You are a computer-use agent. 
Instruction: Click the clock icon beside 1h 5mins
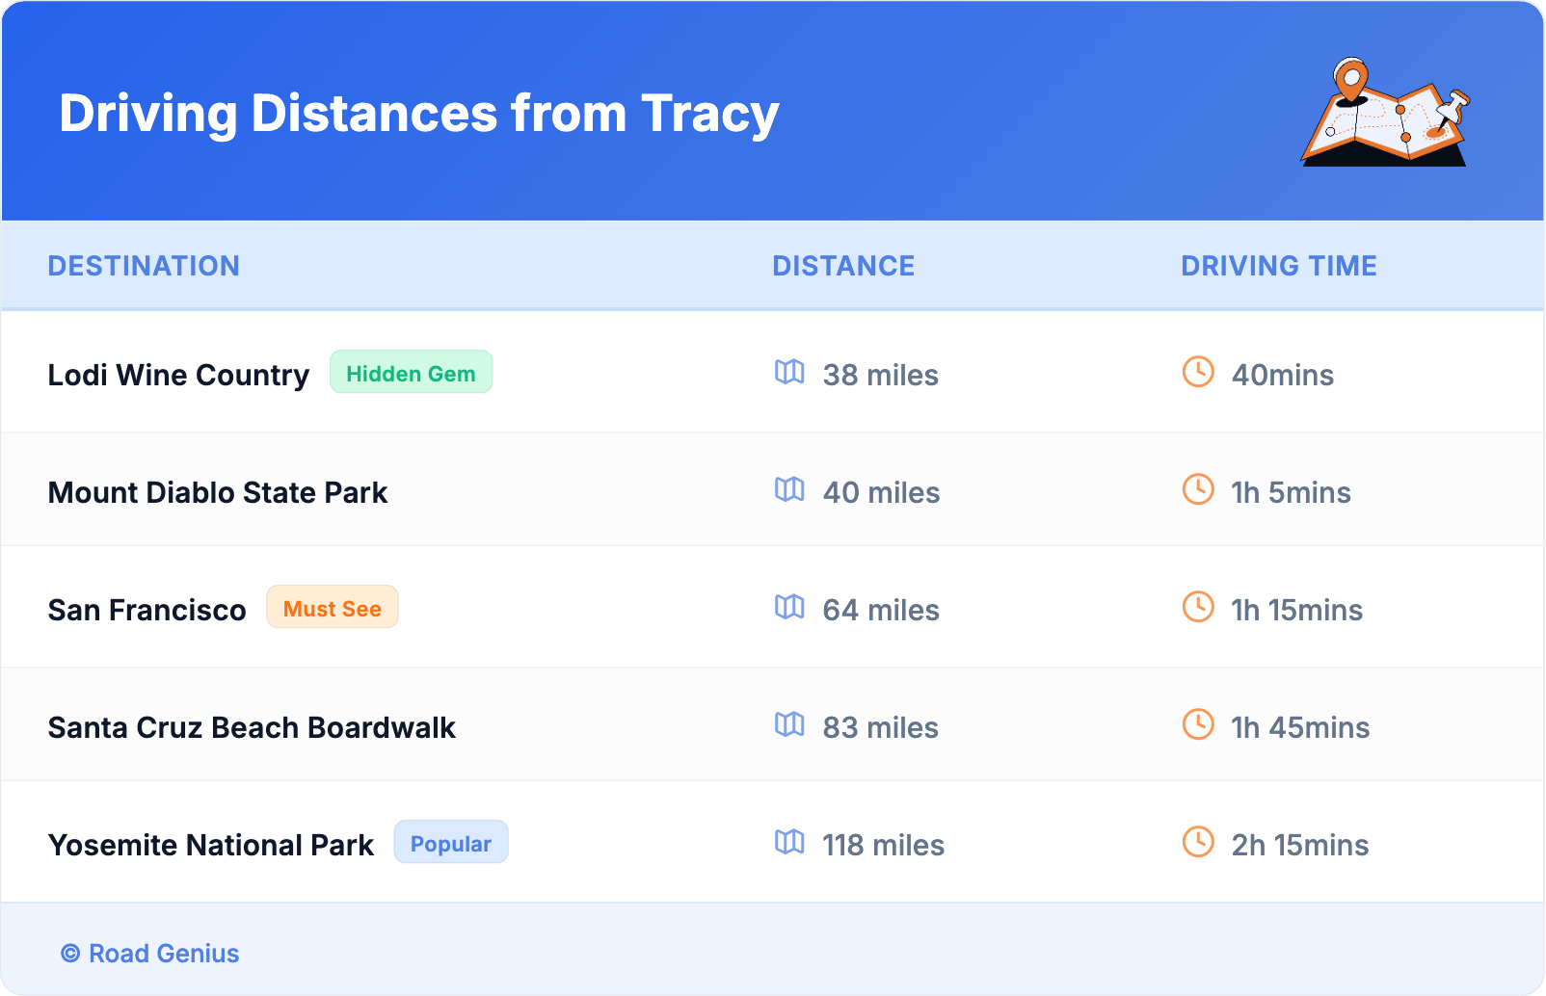pyautogui.click(x=1198, y=489)
